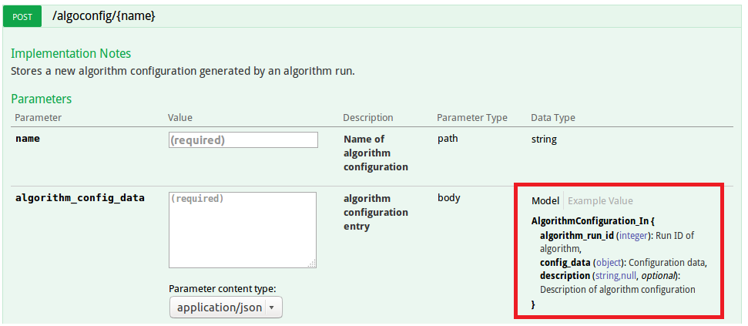
Task: Open the application/json content type dropdown
Action: tap(226, 308)
